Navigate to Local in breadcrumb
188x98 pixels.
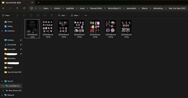tap(82, 8)
